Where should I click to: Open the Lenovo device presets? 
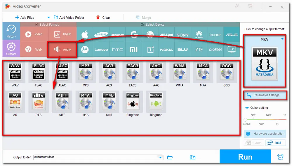click(x=101, y=50)
